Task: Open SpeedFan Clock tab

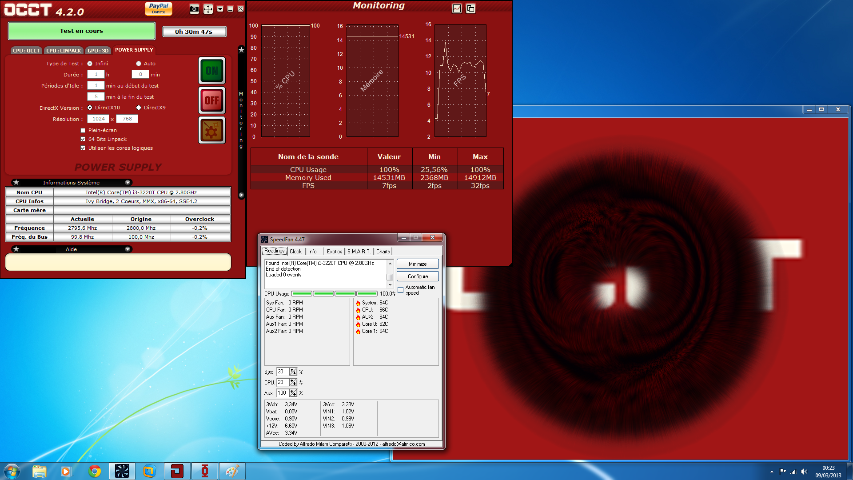Action: click(295, 252)
